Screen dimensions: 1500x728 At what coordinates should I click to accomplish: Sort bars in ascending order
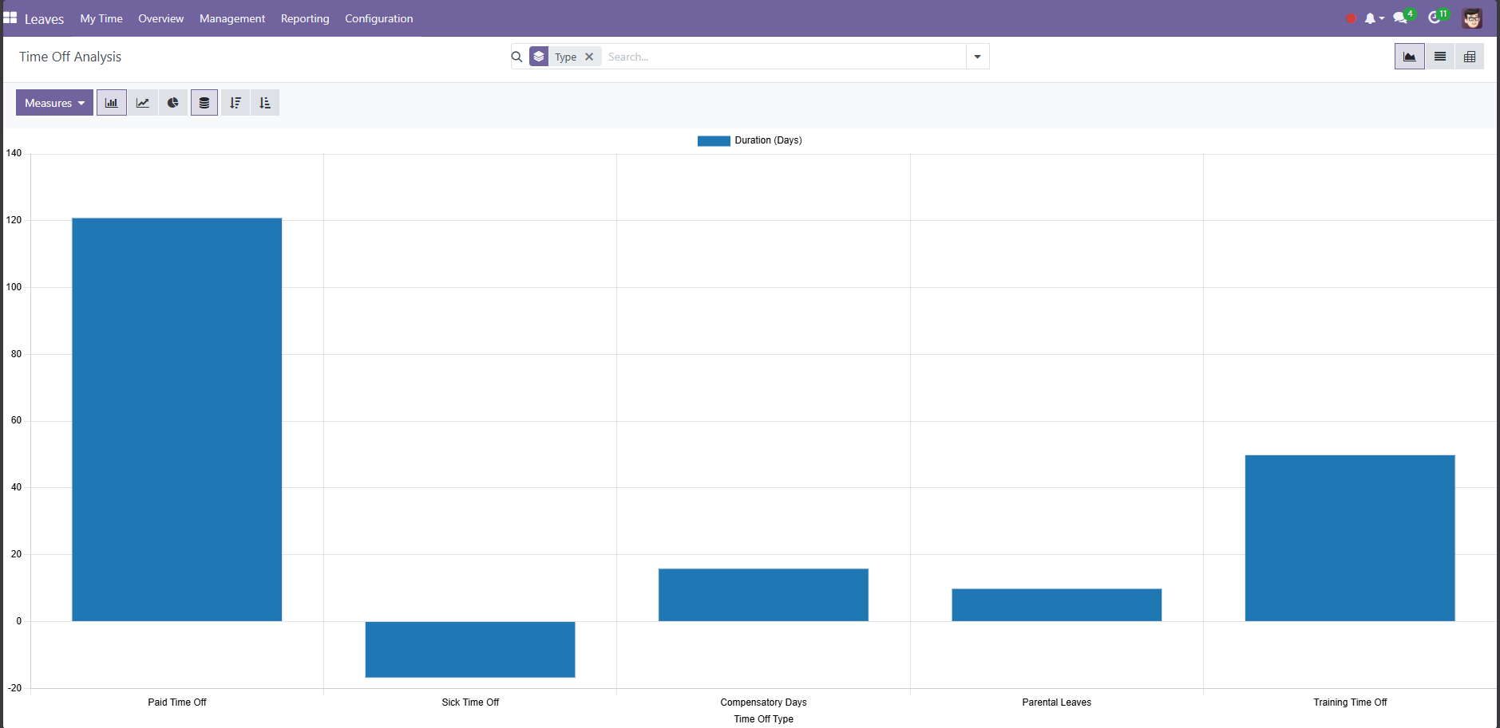[x=265, y=103]
